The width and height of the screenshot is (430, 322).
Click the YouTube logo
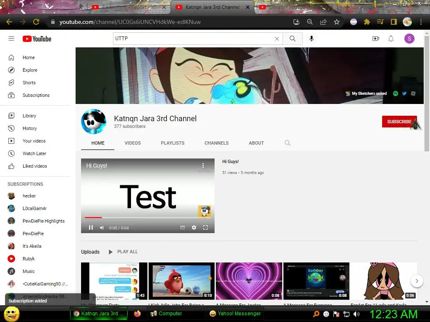point(37,39)
